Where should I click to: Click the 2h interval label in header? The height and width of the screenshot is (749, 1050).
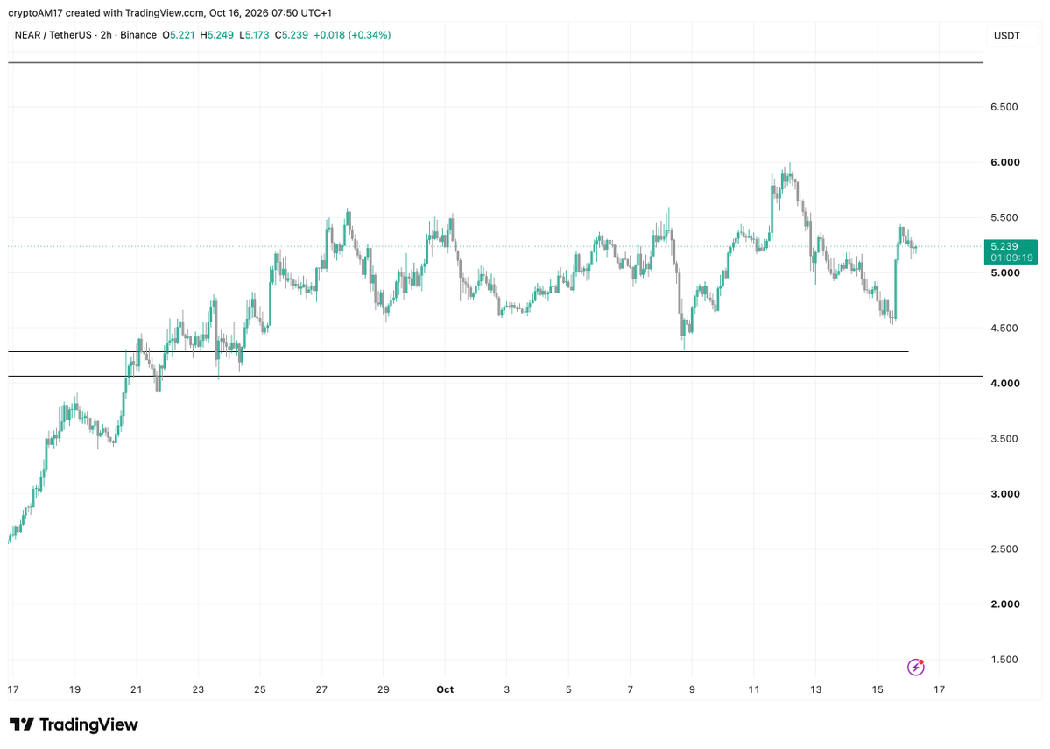pyautogui.click(x=106, y=35)
